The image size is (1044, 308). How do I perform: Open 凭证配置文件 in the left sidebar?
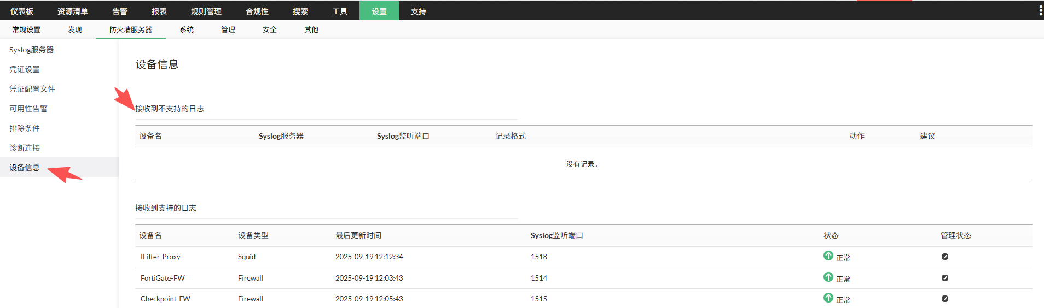point(32,89)
